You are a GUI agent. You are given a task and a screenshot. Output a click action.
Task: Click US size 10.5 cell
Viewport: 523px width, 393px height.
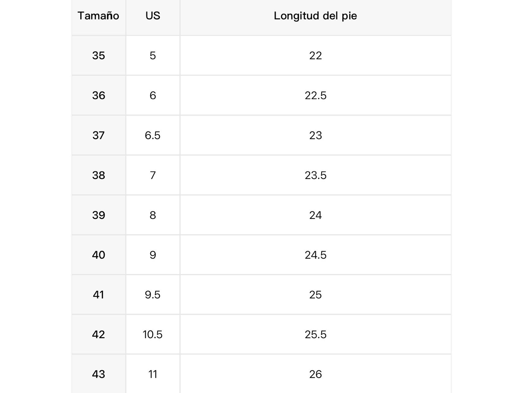coord(153,334)
